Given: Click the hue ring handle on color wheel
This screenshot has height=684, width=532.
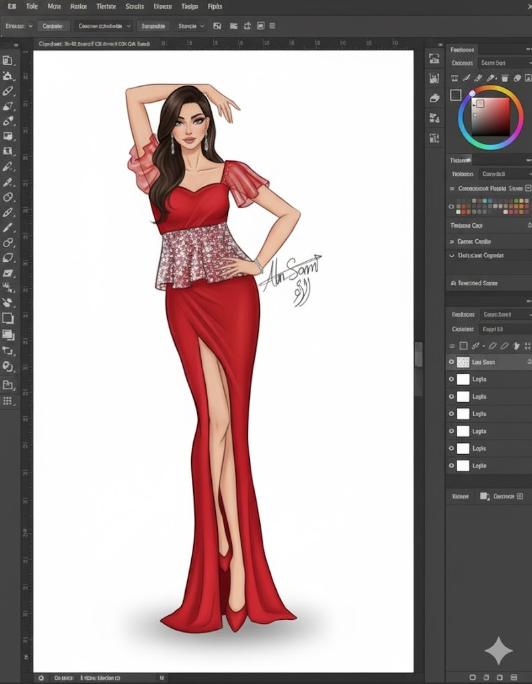Looking at the screenshot, I should pyautogui.click(x=473, y=94).
